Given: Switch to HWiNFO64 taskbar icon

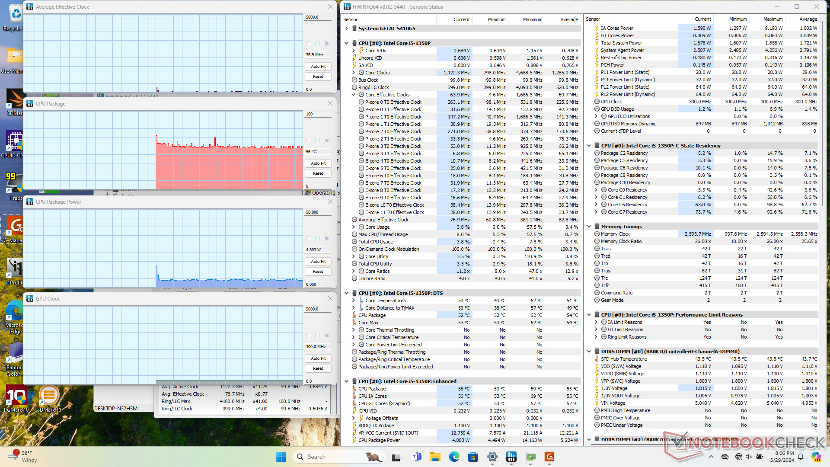Looking at the screenshot, I should click(x=511, y=457).
